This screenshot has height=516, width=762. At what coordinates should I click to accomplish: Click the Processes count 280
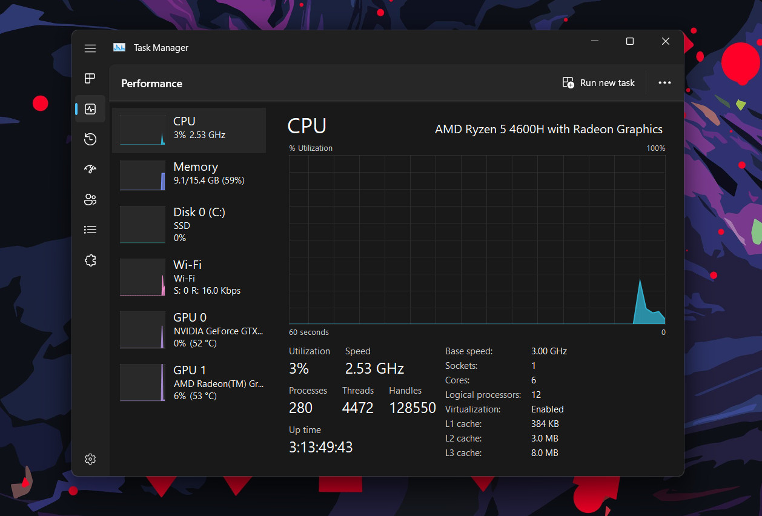300,408
